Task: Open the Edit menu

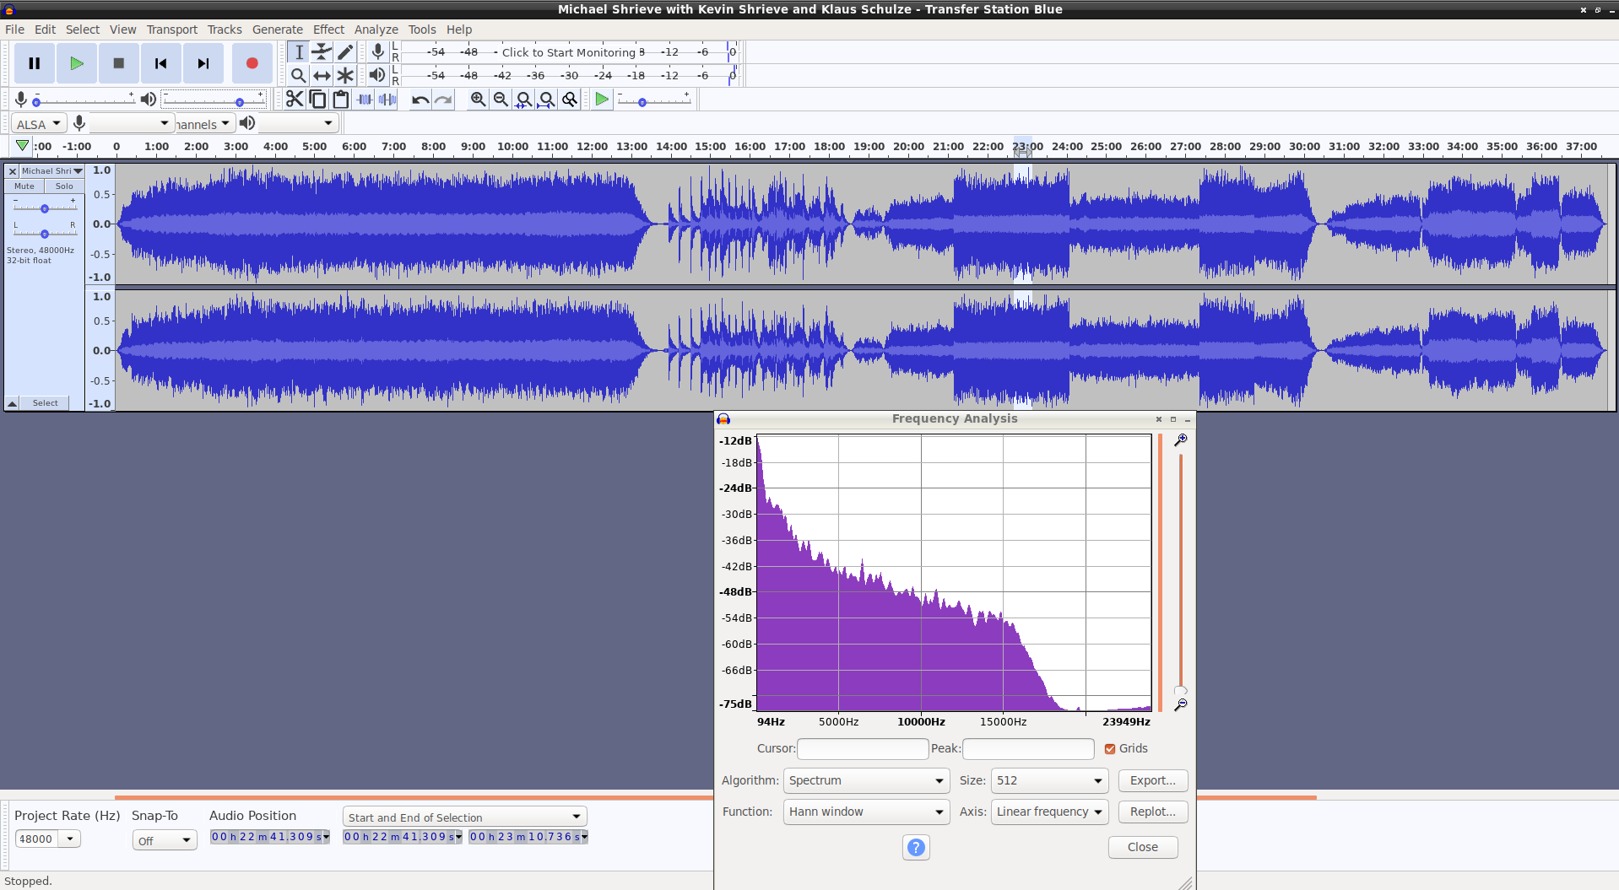Action: pos(45,30)
